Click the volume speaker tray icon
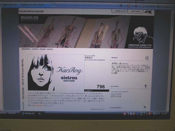Image resolution: width=175 pixels, height=131 pixels. 159,114
